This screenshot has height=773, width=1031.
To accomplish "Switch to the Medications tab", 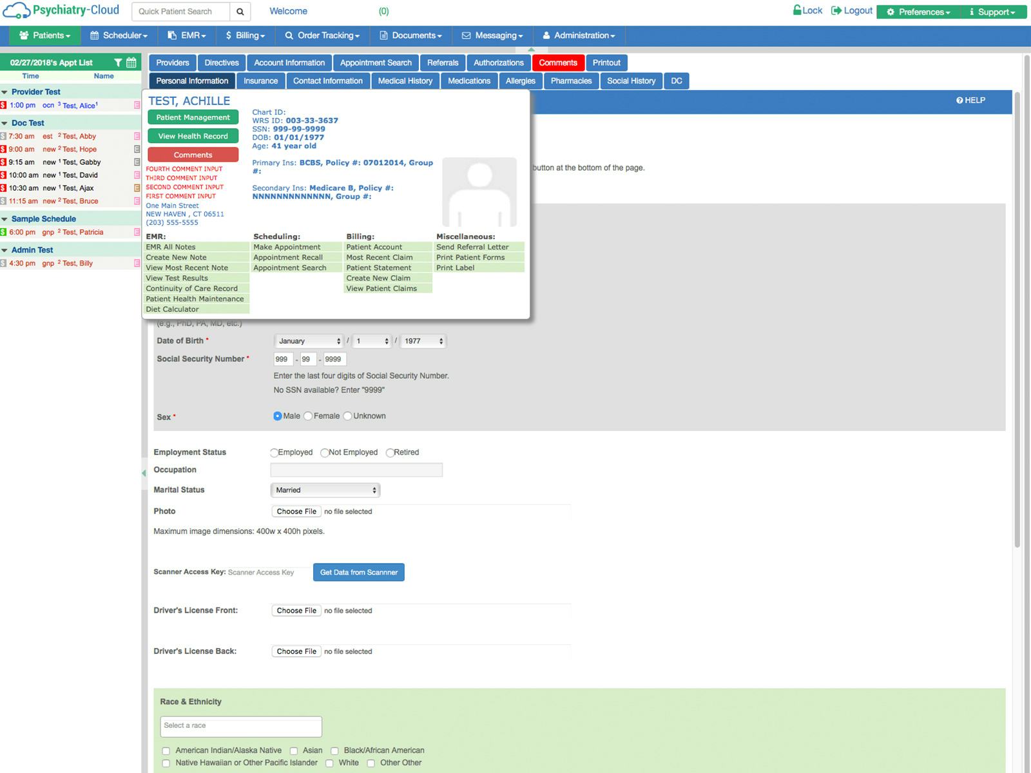I will coord(469,81).
